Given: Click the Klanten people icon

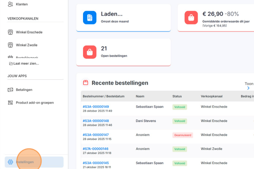Looking at the screenshot, I should click(x=10, y=4).
